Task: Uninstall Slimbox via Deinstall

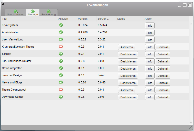Action: [x=163, y=54]
